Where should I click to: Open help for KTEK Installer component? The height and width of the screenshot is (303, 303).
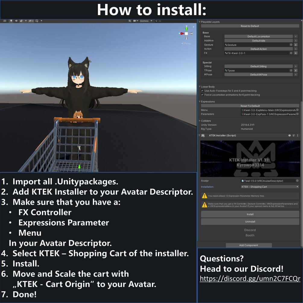coord(289,135)
